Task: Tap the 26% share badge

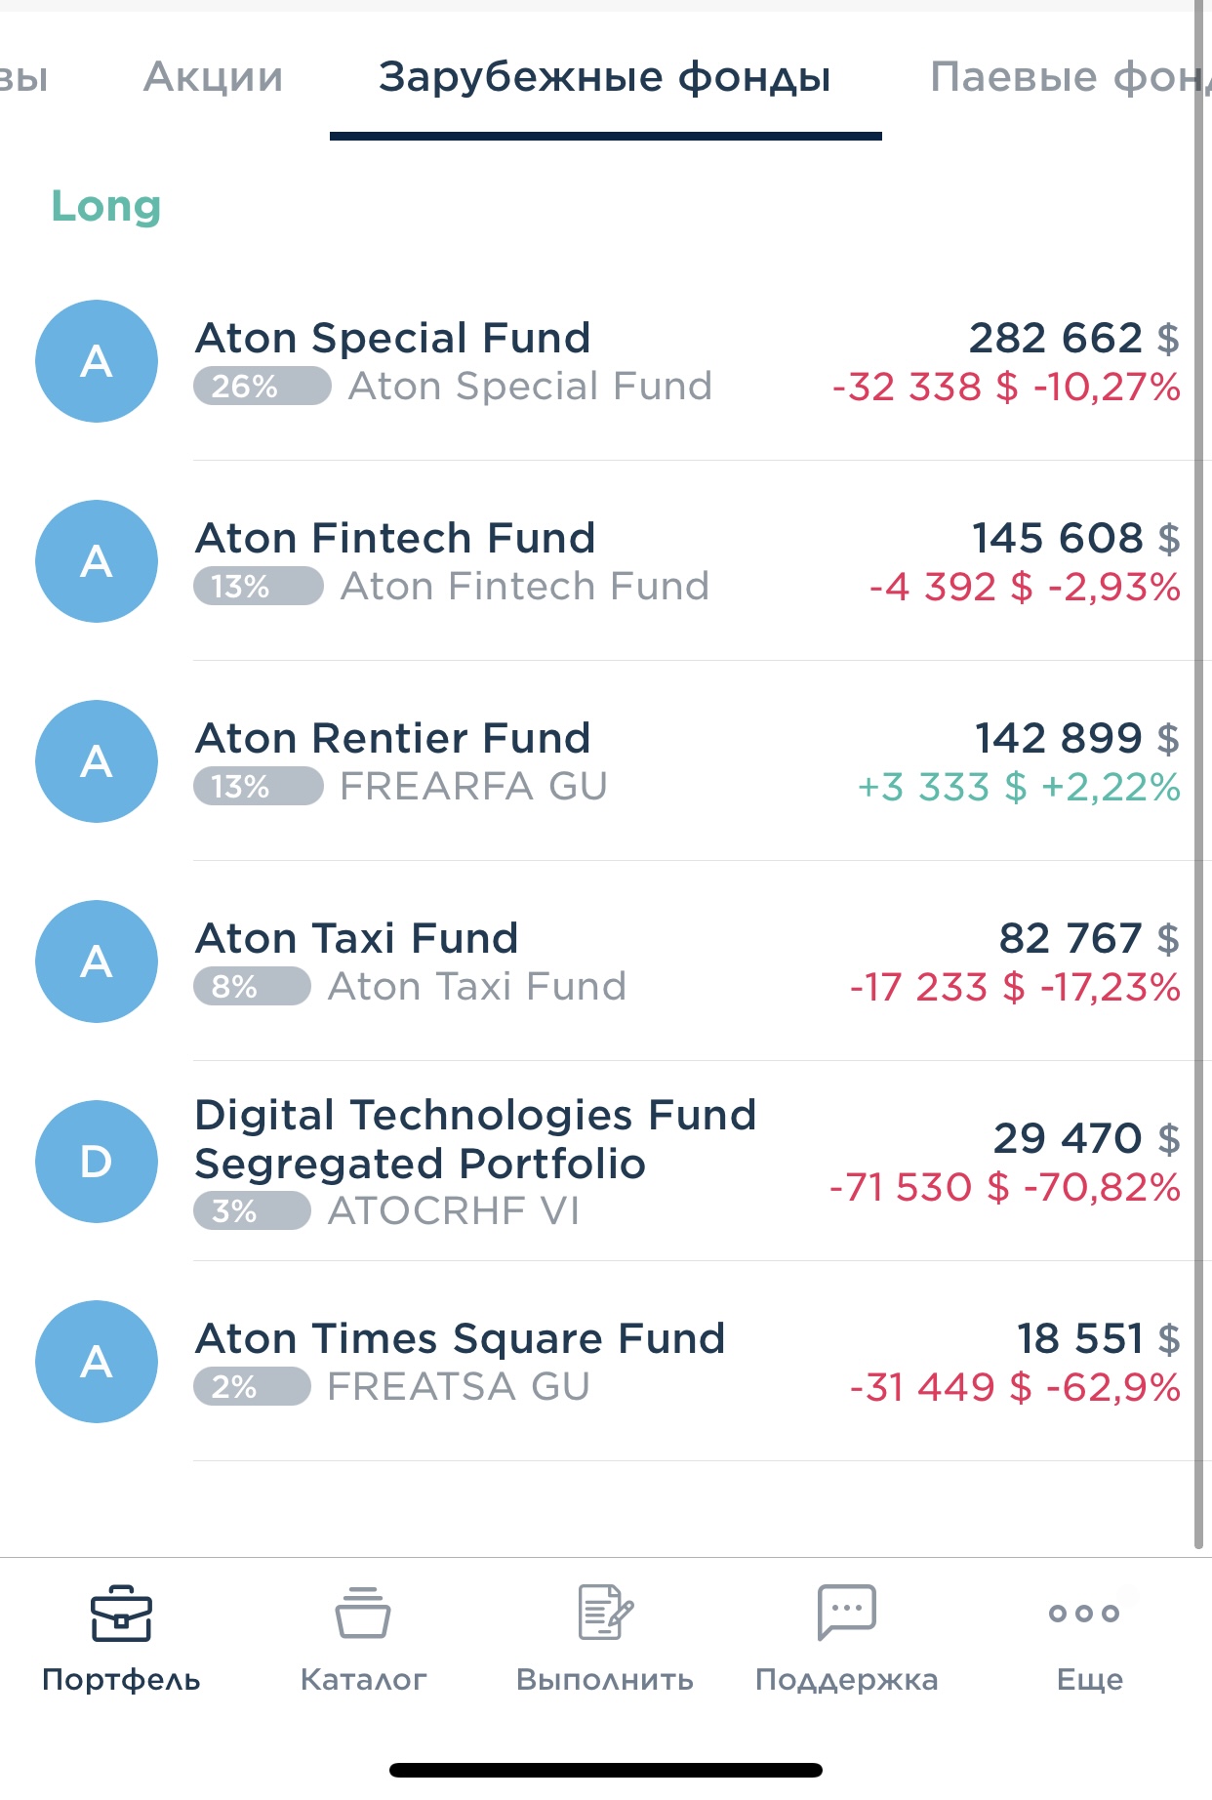Action: click(262, 386)
